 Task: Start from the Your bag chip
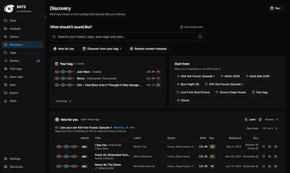pyautogui.click(x=260, y=92)
